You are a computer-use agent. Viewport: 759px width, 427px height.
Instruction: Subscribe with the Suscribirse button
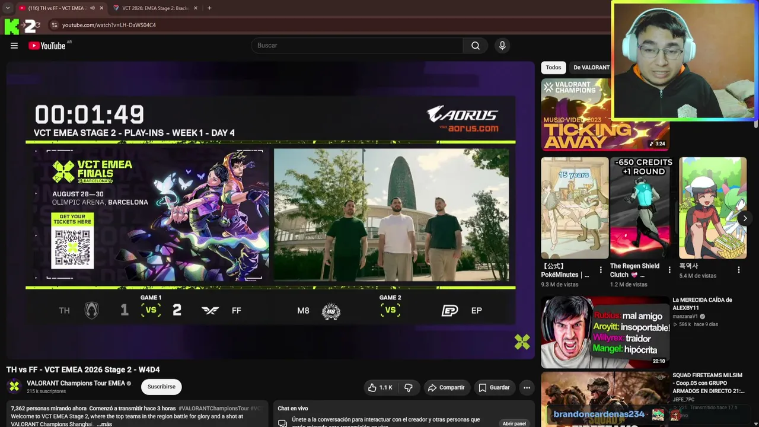tap(161, 387)
